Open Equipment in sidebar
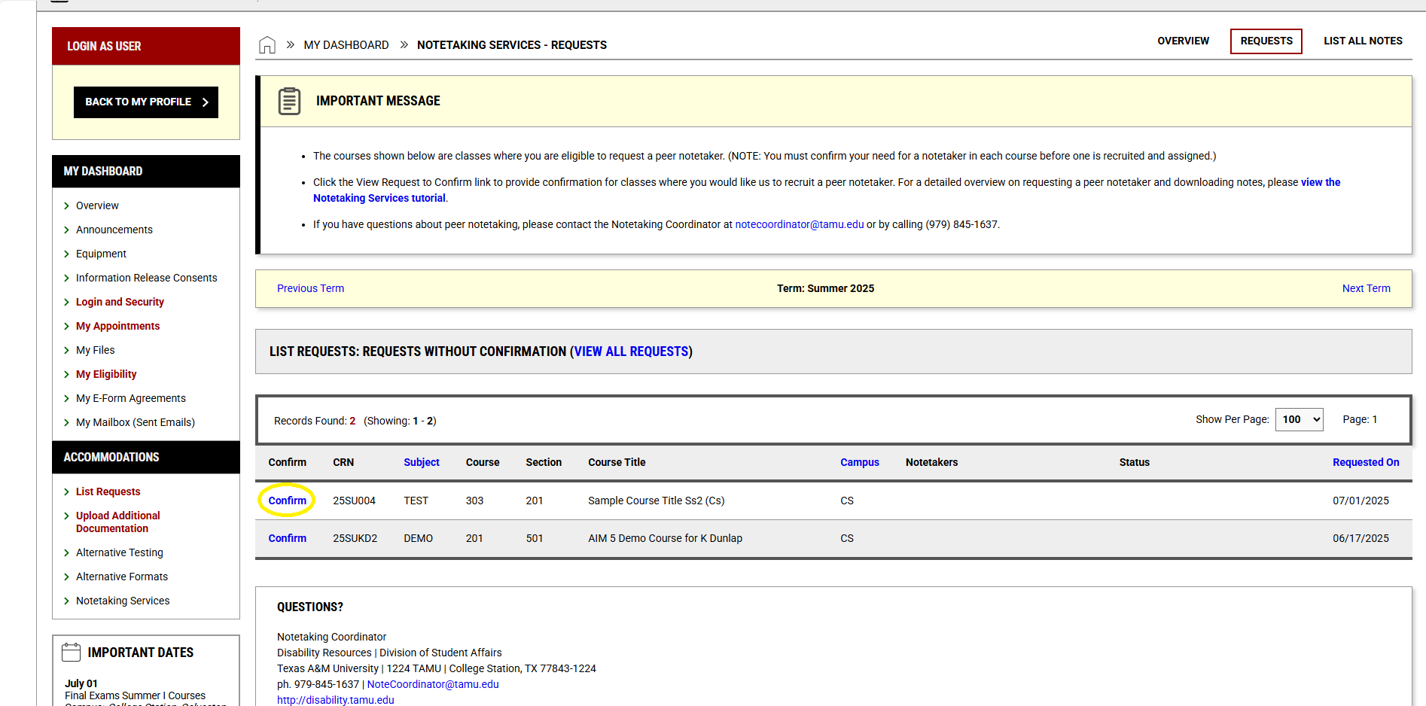Image resolution: width=1426 pixels, height=706 pixels. 101,254
